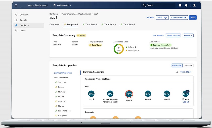Click the Deploy Template button
This screenshot has width=212, height=128.
pos(173,35)
